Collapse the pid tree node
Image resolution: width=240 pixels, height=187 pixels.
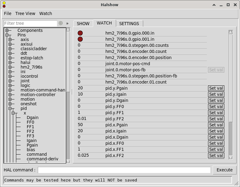pos(10,108)
